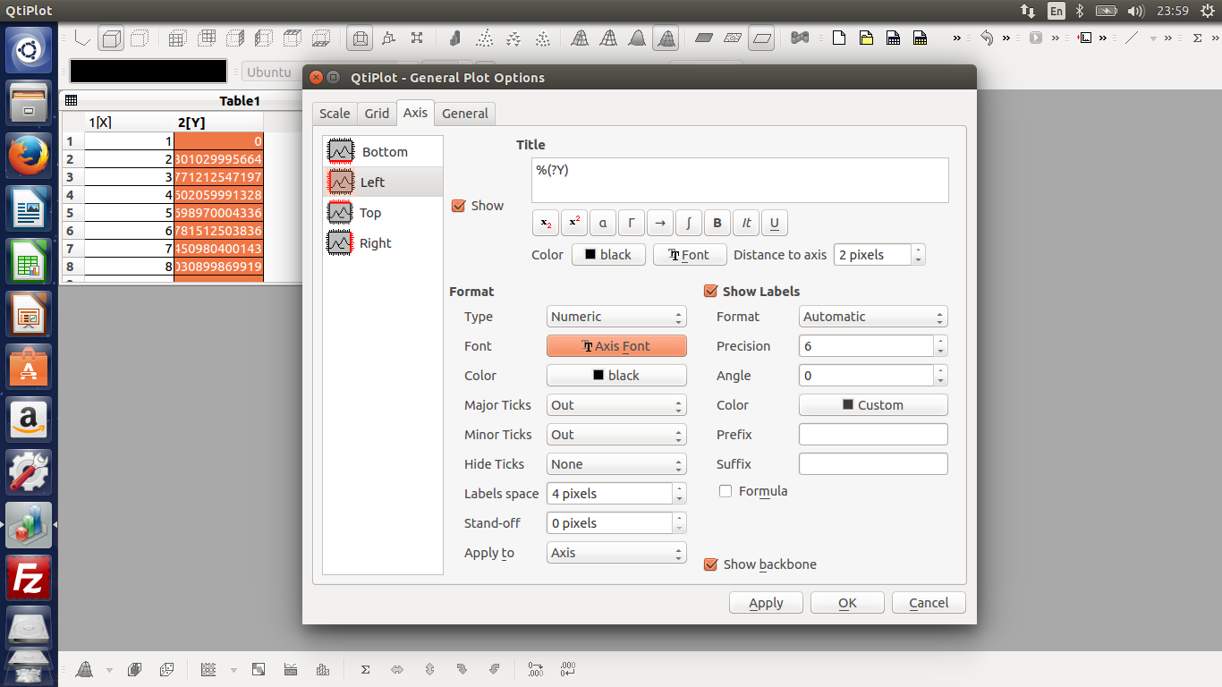This screenshot has width=1222, height=687.
Task: Open Ubuntu Software Center from launcher
Action: (x=29, y=368)
